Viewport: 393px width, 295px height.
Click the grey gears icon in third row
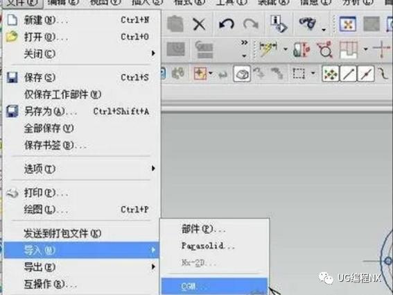(x=178, y=74)
